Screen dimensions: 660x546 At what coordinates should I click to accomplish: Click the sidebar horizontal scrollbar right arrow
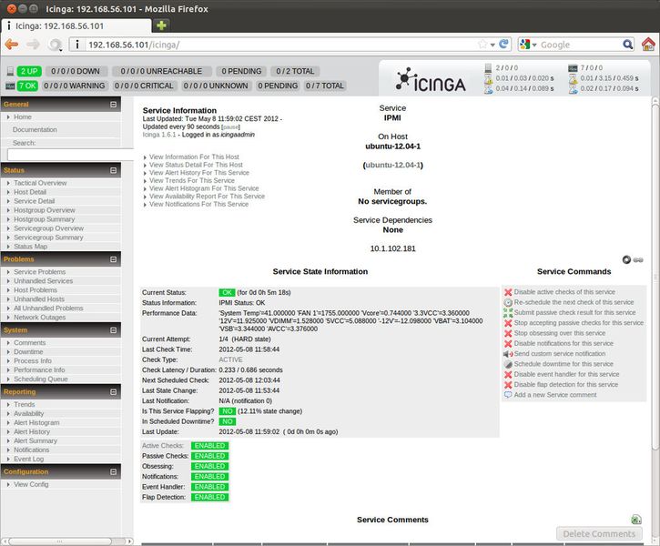pos(129,541)
